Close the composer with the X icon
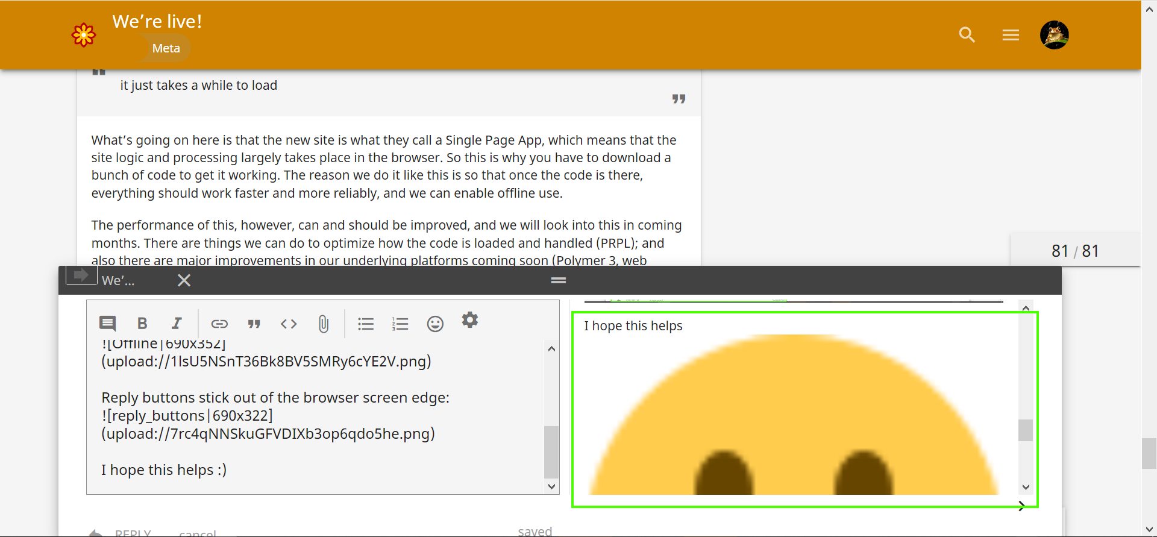 coord(184,280)
